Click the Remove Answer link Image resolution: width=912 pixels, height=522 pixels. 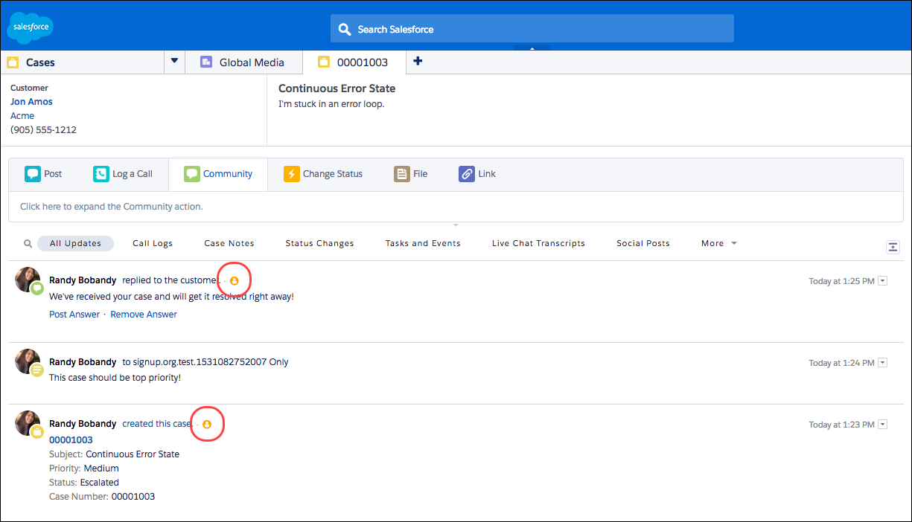144,315
